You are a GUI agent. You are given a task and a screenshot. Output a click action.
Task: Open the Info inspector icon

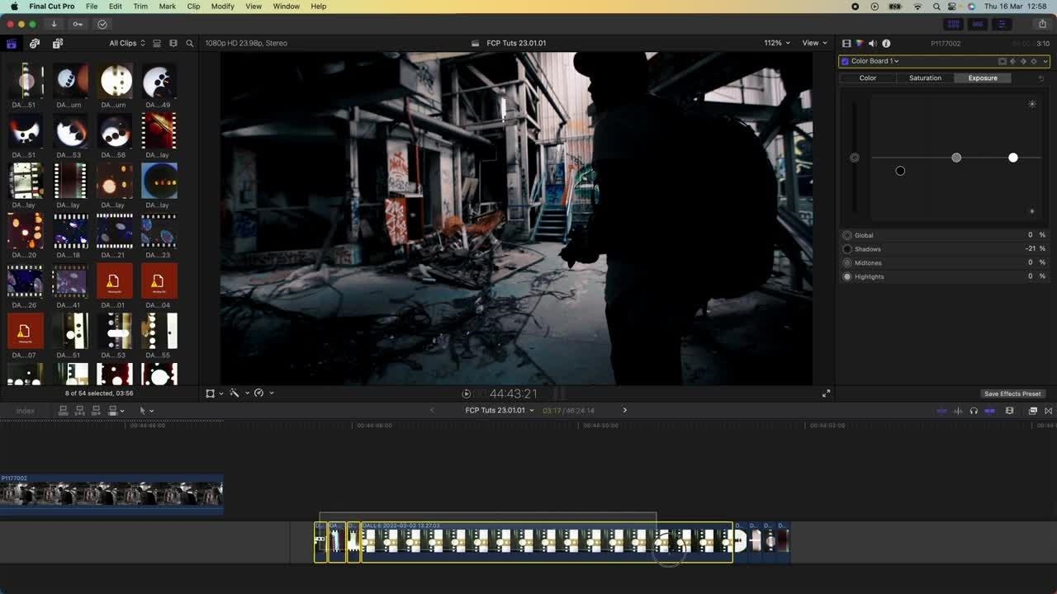pyautogui.click(x=886, y=43)
